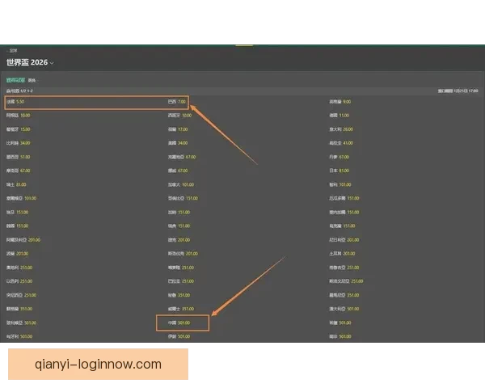This screenshot has width=485, height=388.
Task: Select the 蘇格蘭 351.00 odds
Action: click(19, 309)
